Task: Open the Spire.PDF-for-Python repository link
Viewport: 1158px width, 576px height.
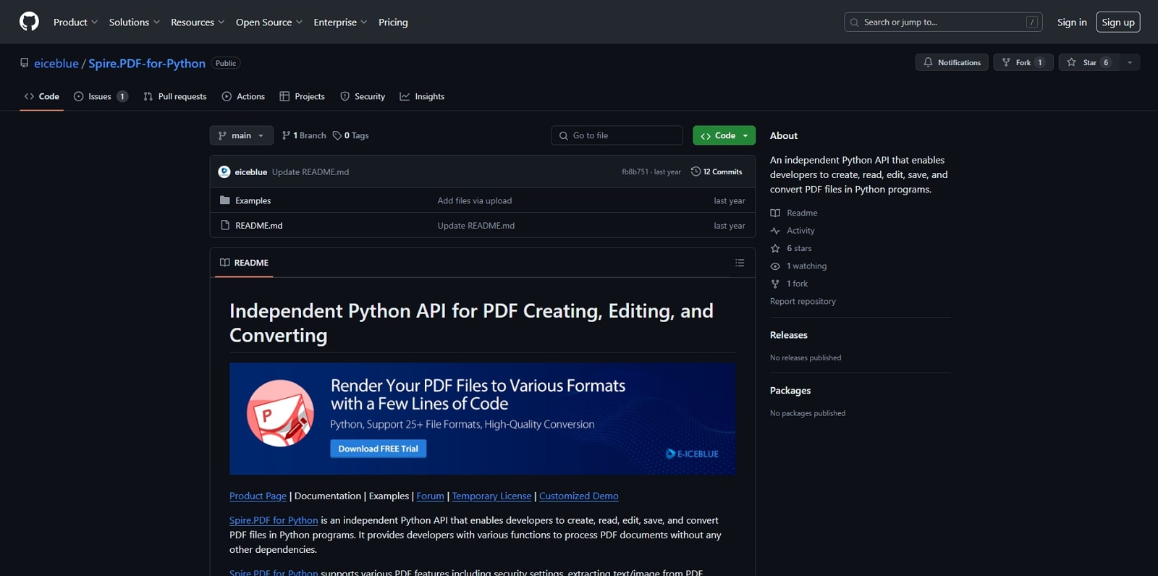Action: click(x=147, y=64)
